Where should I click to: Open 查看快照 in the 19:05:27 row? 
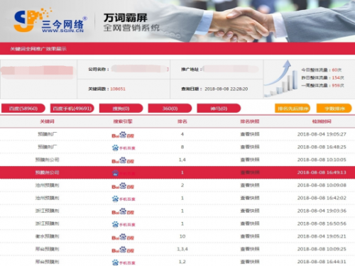250,134
